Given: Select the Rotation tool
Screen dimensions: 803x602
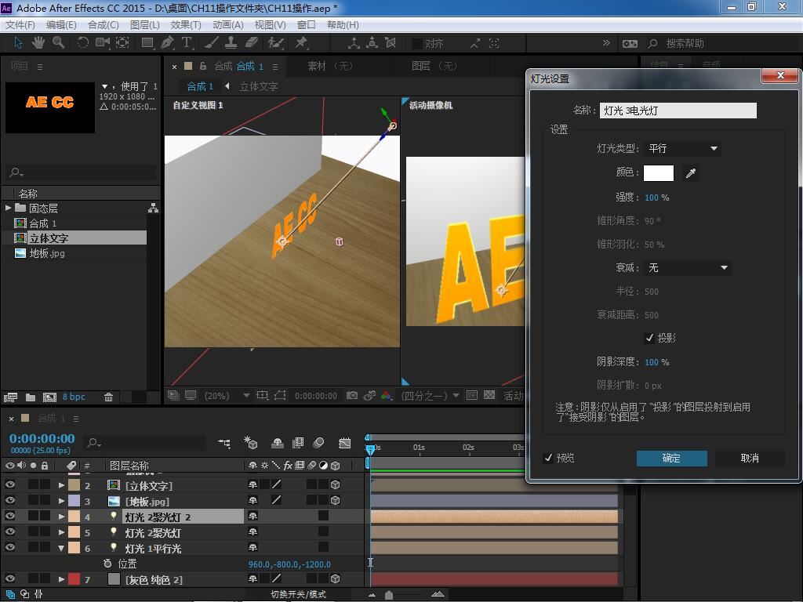Looking at the screenshot, I should point(82,43).
